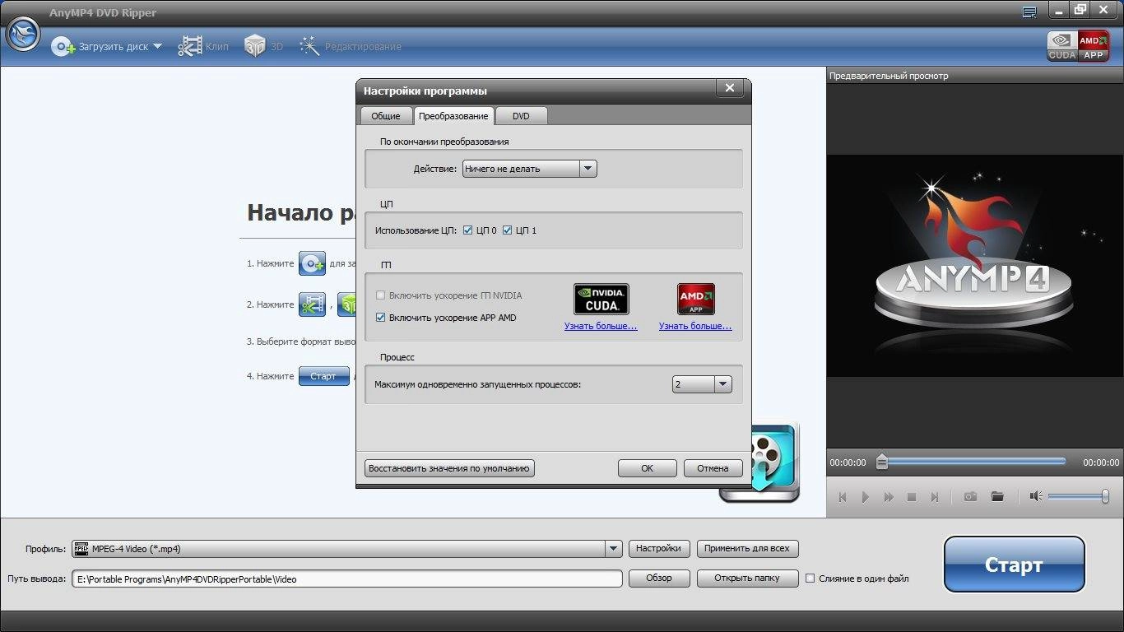Click the Применить для всех button

(x=748, y=548)
